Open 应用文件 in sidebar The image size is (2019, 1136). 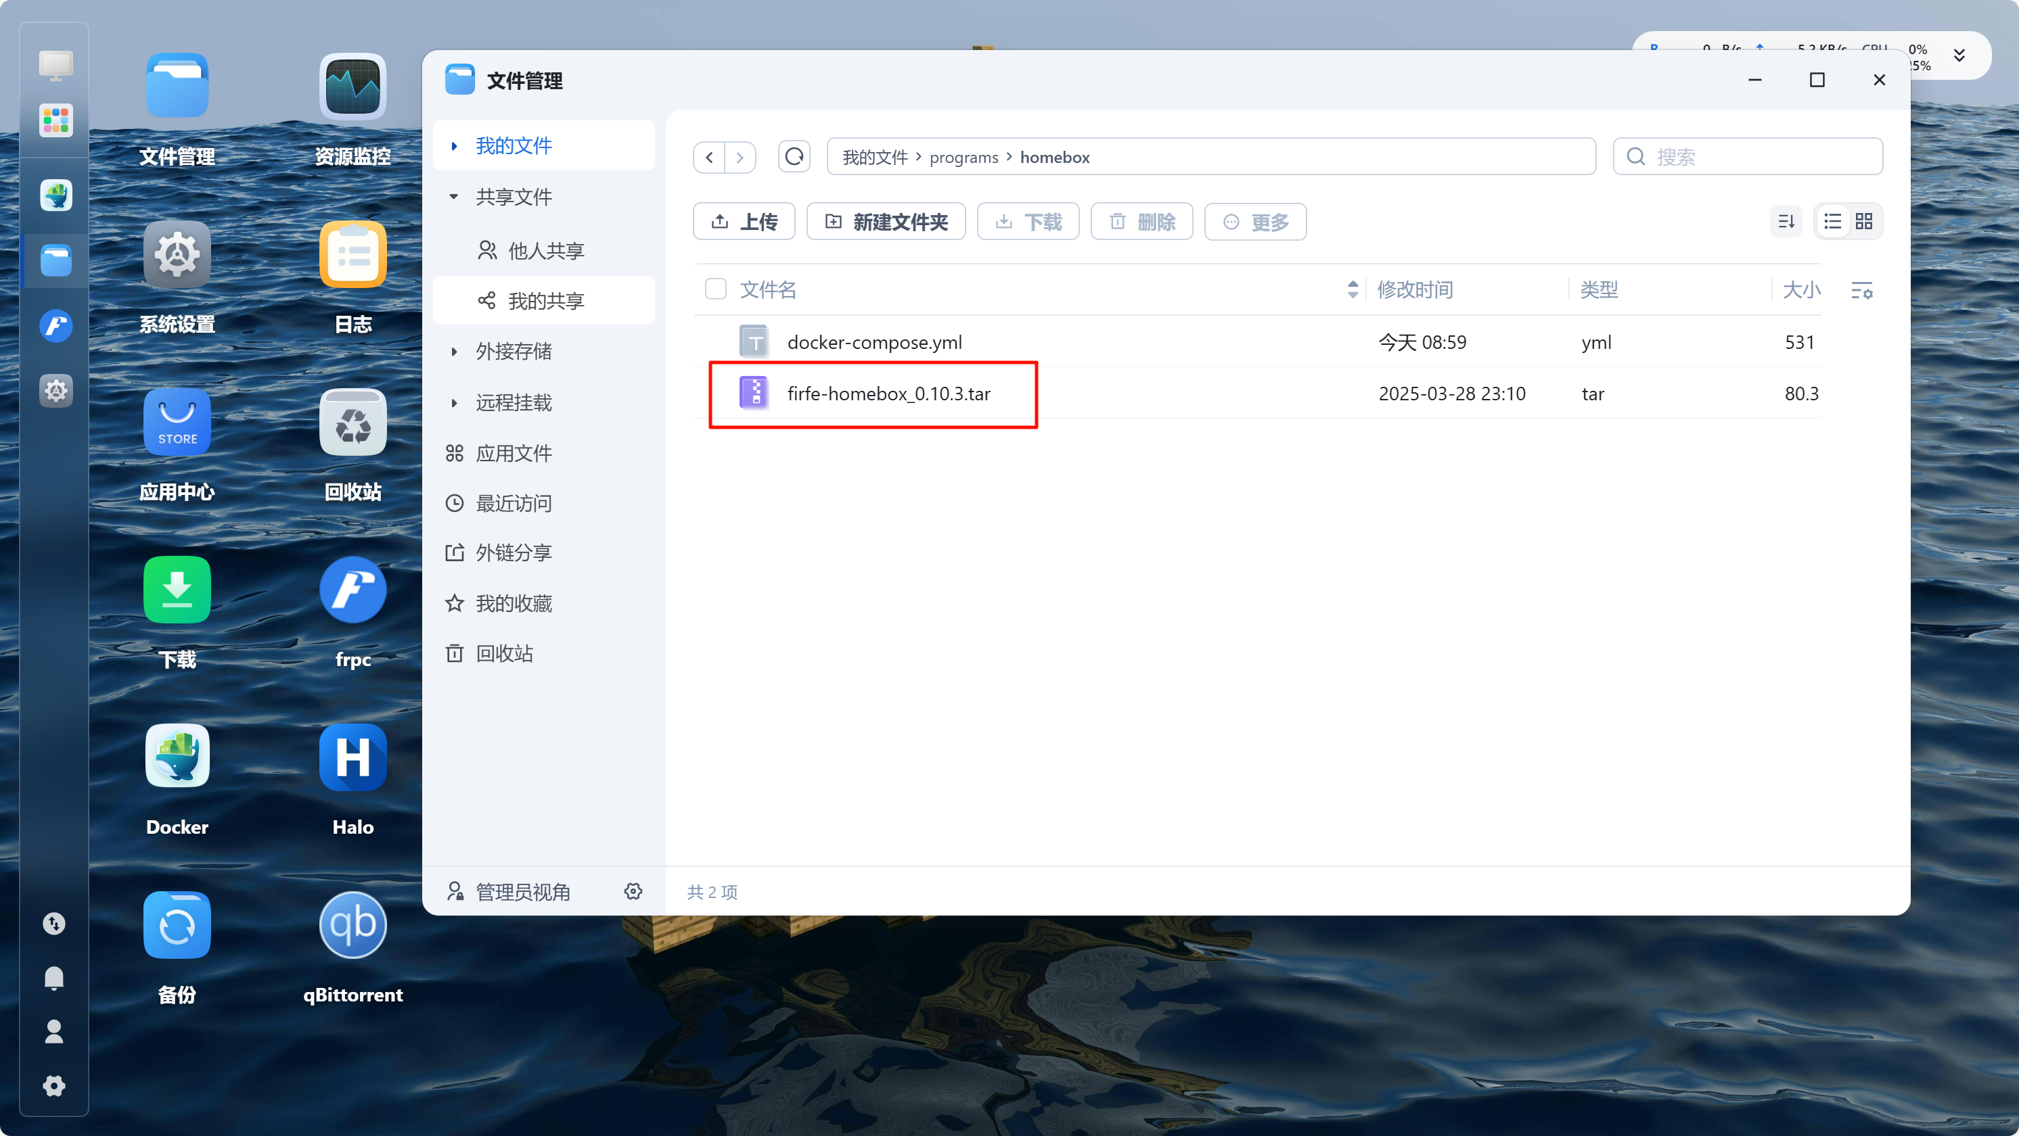pos(544,453)
